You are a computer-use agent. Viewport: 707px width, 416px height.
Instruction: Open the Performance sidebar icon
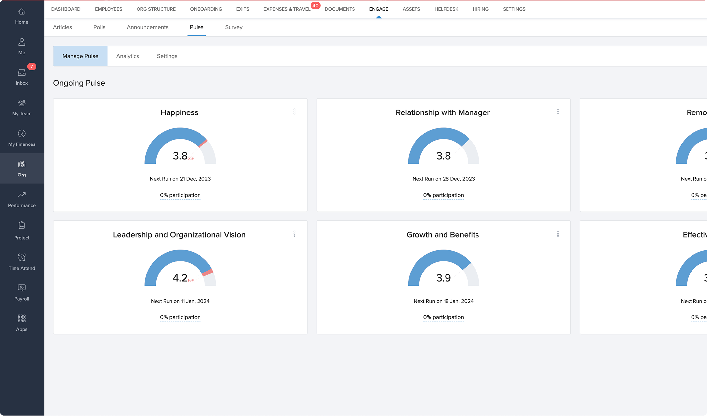pos(22,195)
